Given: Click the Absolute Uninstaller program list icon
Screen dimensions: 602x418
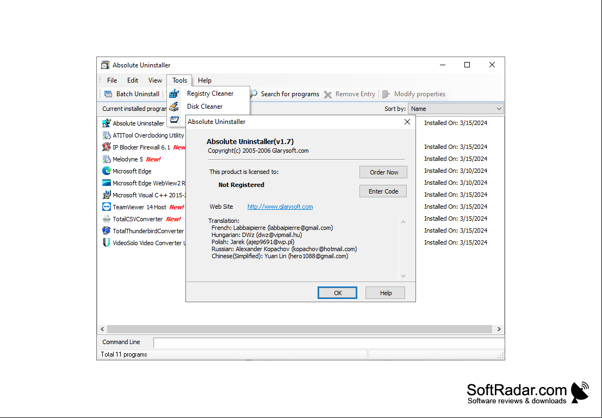Looking at the screenshot, I should coord(107,123).
